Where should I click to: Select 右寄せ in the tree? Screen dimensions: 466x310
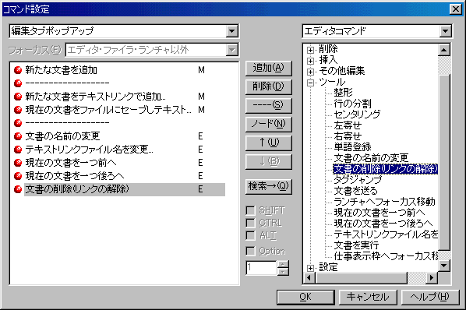point(348,136)
